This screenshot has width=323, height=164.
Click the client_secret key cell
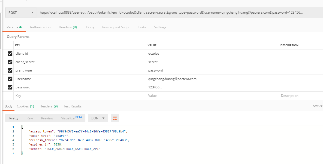point(80,62)
